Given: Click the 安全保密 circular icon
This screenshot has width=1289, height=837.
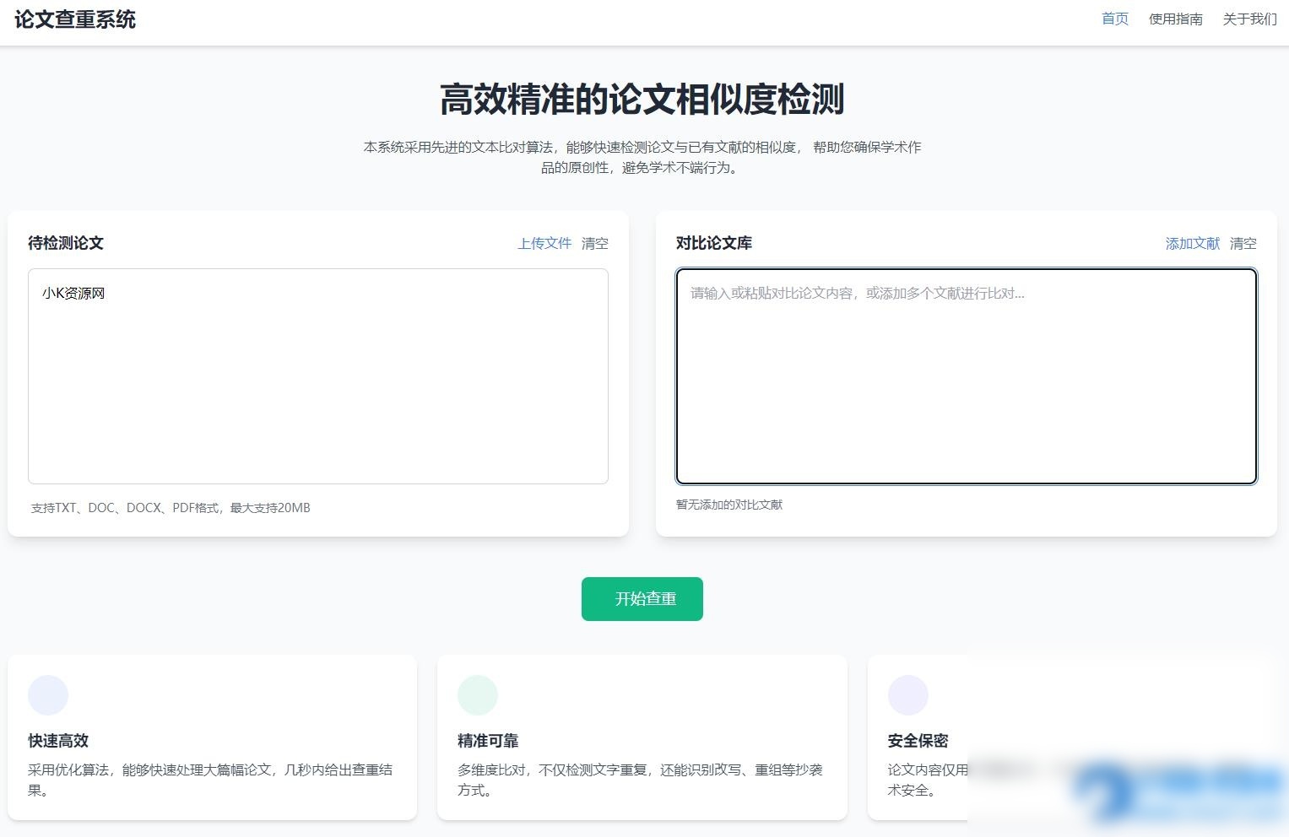Looking at the screenshot, I should tap(907, 694).
